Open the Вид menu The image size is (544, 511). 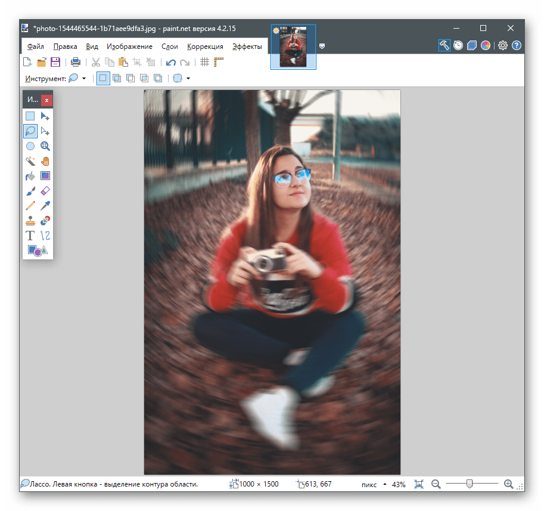click(92, 47)
